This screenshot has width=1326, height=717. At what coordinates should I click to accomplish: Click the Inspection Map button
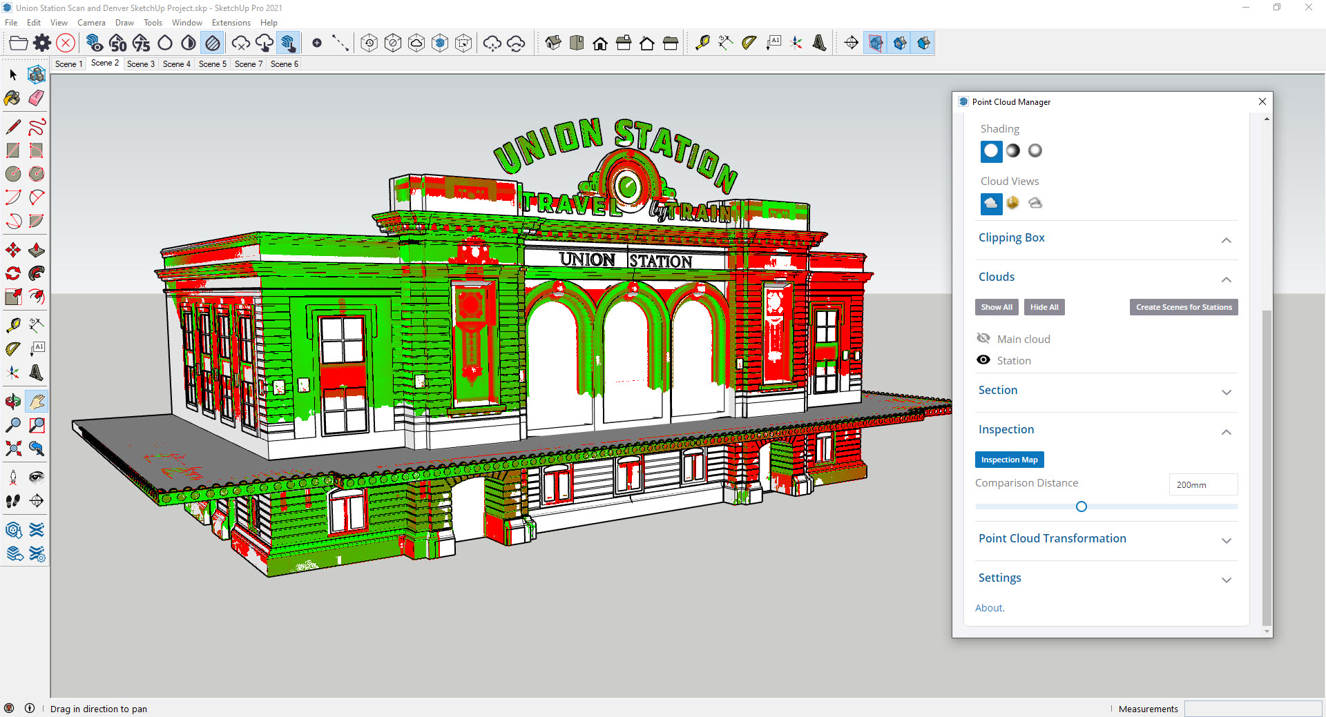coord(1009,460)
